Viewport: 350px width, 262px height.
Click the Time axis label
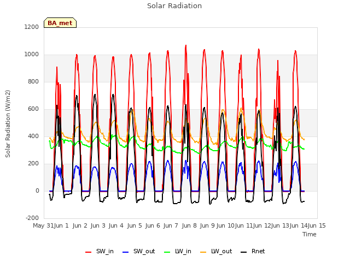click(x=310, y=234)
